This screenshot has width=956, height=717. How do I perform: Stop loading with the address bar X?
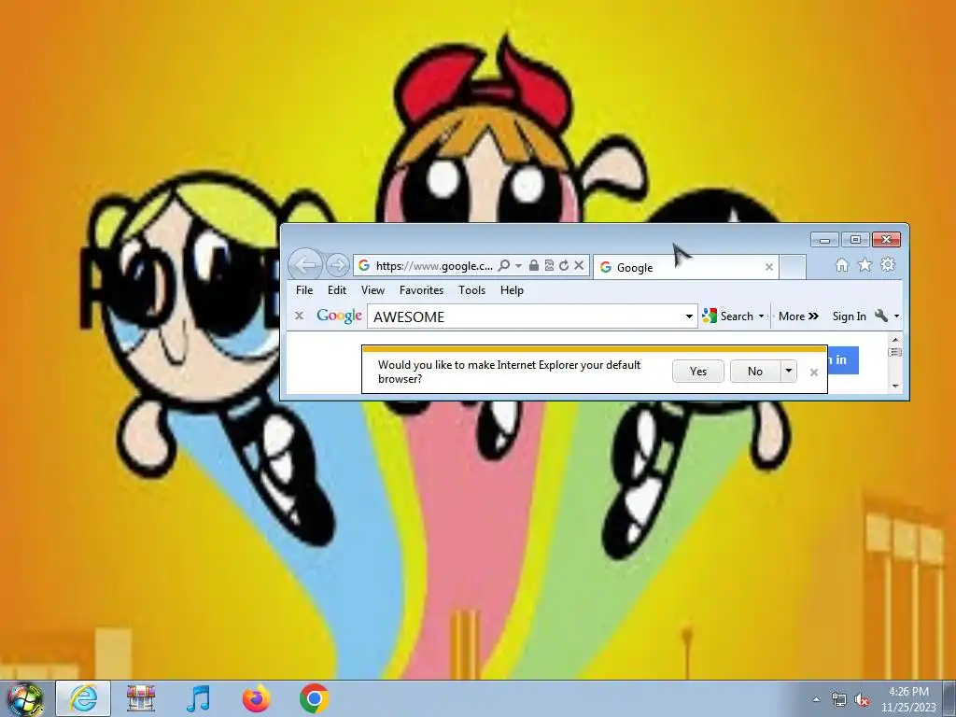pyautogui.click(x=579, y=265)
